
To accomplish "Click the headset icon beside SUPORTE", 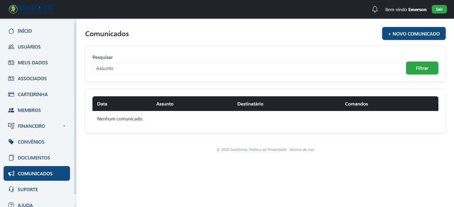I will 11,190.
